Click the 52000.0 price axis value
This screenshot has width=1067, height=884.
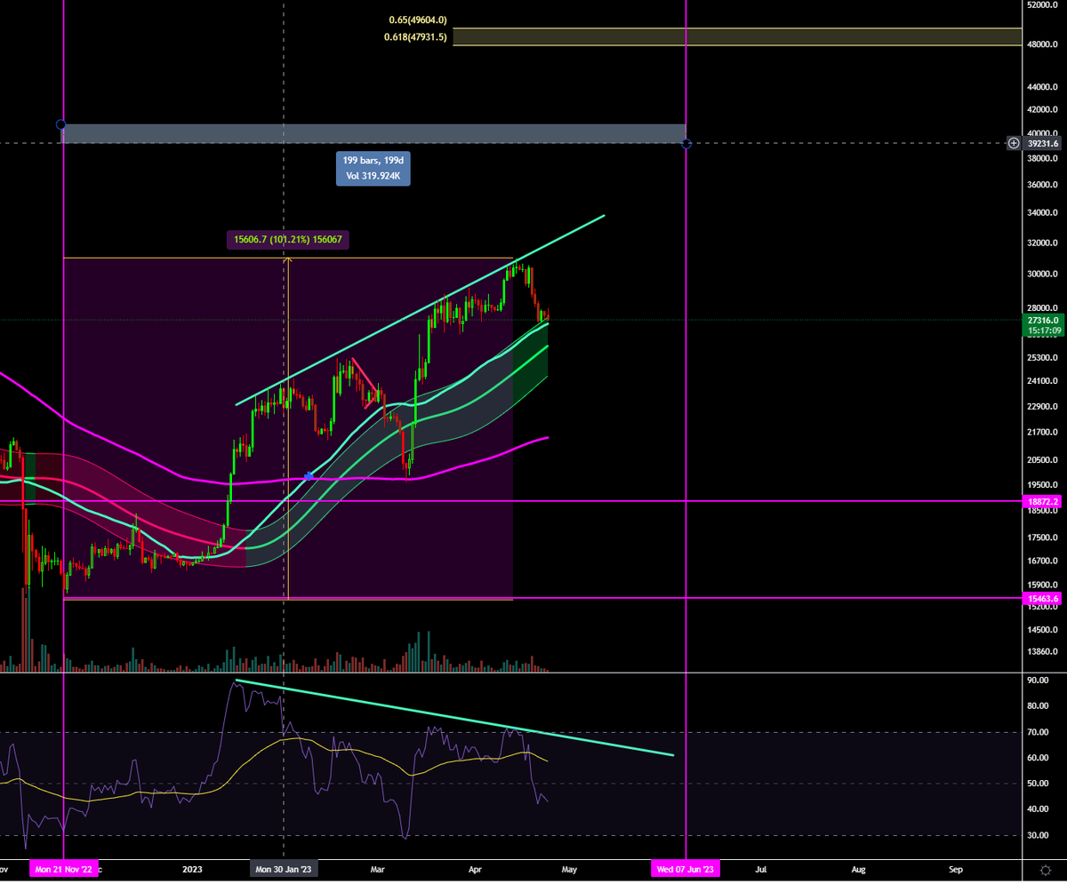1041,5
